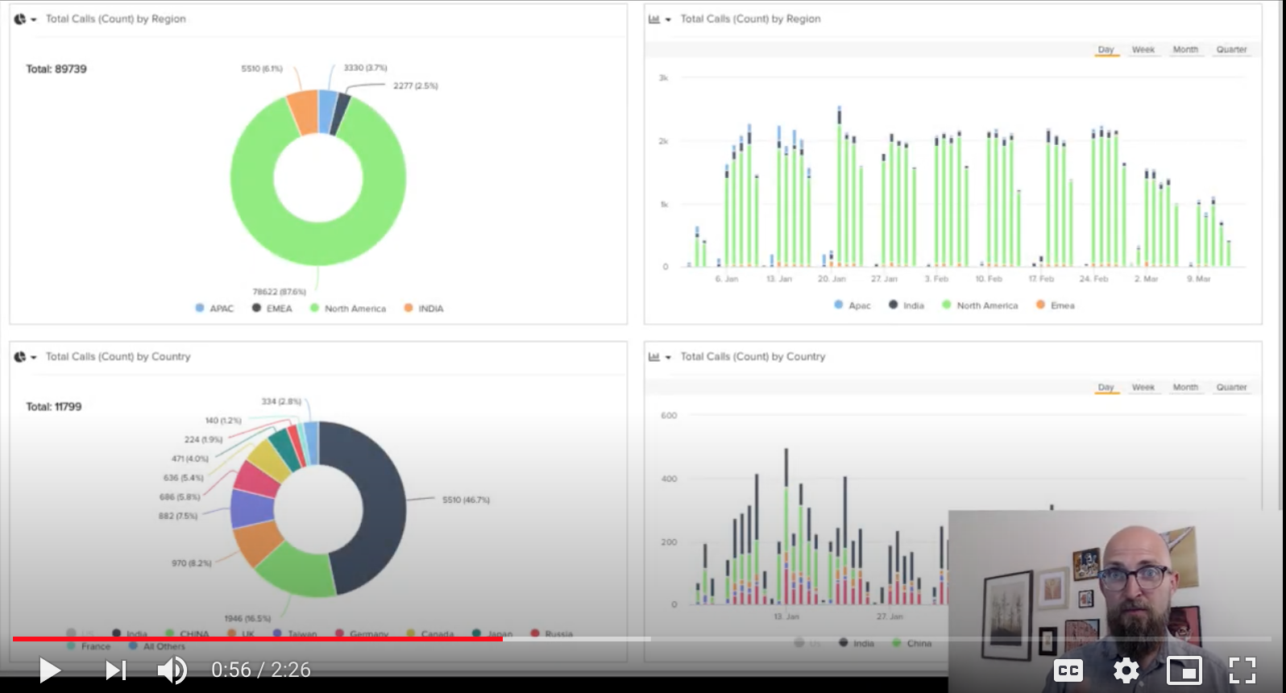
Task: Click pie chart icon in Region donut panel
Action: pyautogui.click(x=20, y=19)
